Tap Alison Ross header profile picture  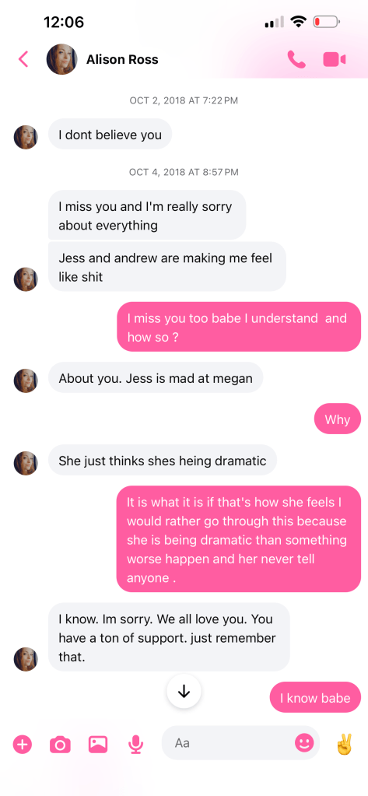pyautogui.click(x=62, y=59)
